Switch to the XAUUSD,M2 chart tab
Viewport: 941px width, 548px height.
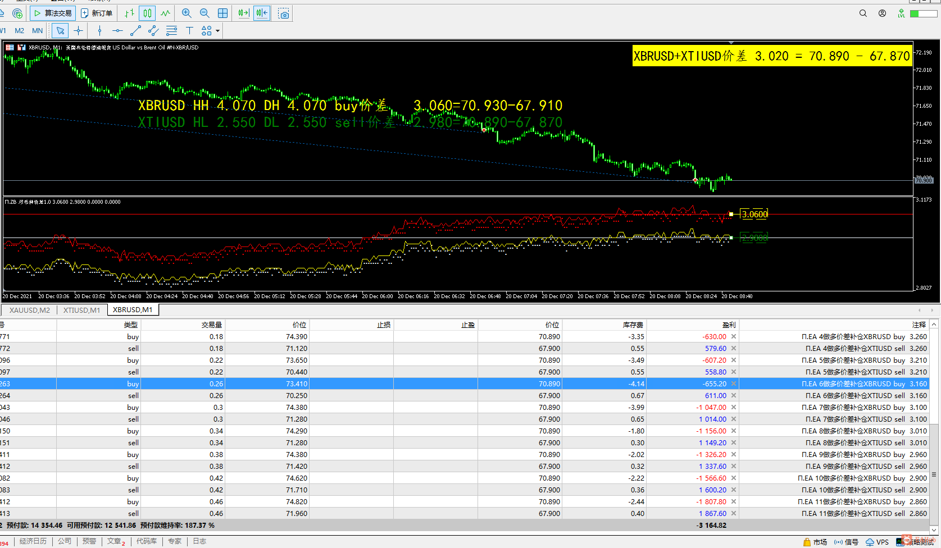click(x=30, y=310)
